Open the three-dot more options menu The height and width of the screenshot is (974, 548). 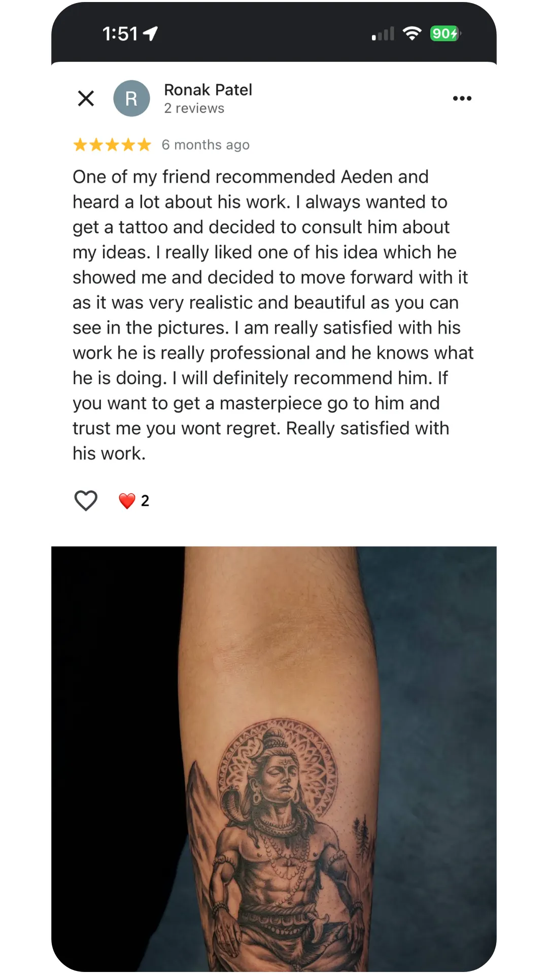click(x=462, y=98)
